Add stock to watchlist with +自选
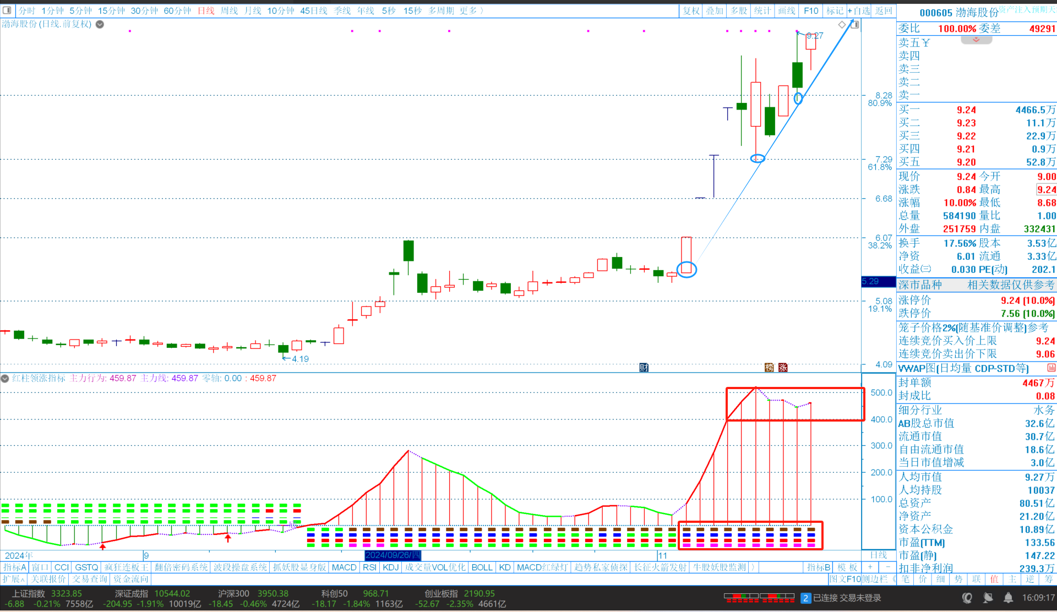The image size is (1057, 612). (859, 10)
